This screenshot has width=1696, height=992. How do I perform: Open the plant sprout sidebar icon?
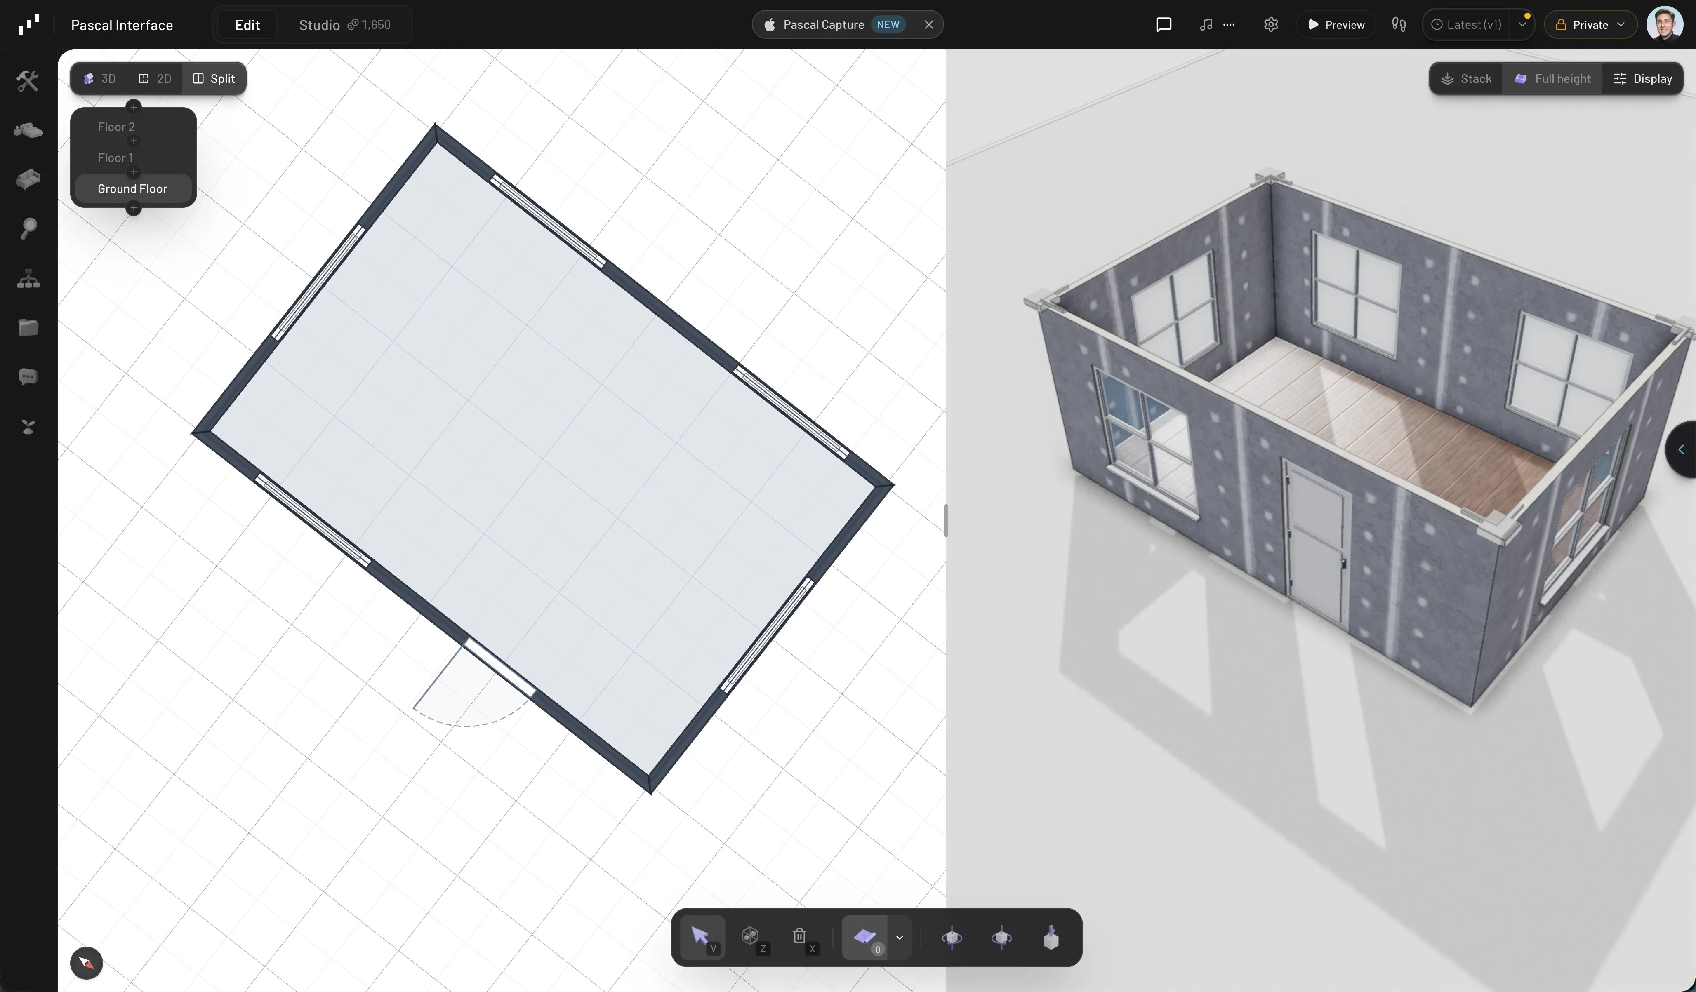tap(28, 427)
